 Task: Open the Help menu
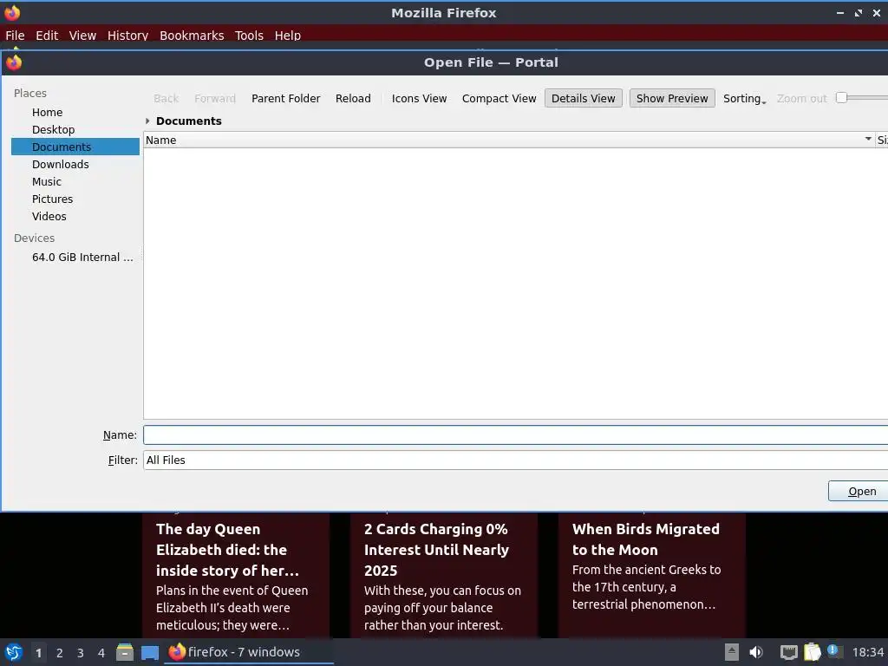coord(288,35)
